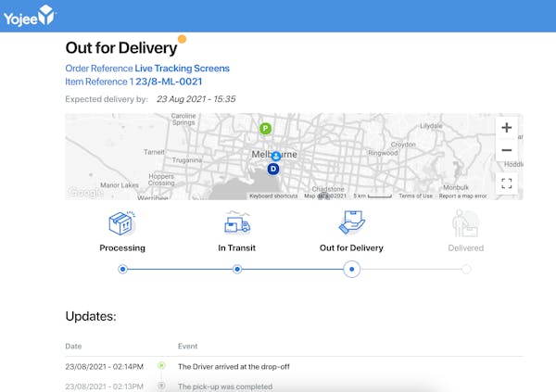This screenshot has height=392, width=556.
Task: Click the blue driver location marker
Action: point(276,156)
